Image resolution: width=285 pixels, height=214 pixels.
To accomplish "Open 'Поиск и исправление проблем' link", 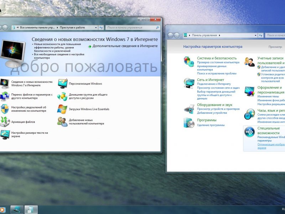I will coord(217,73).
